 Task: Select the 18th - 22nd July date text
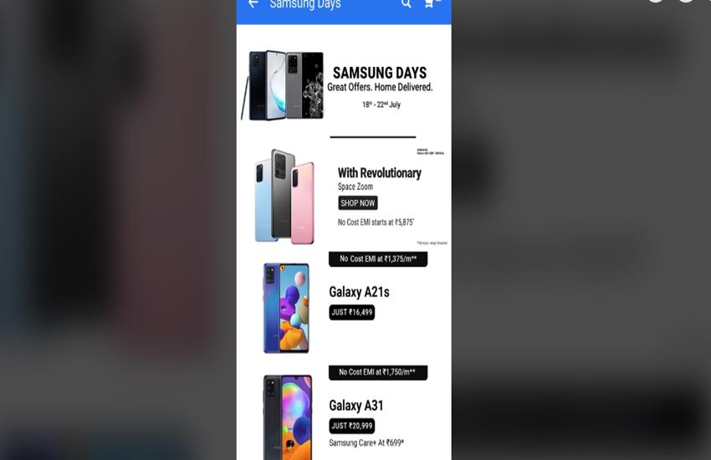381,105
